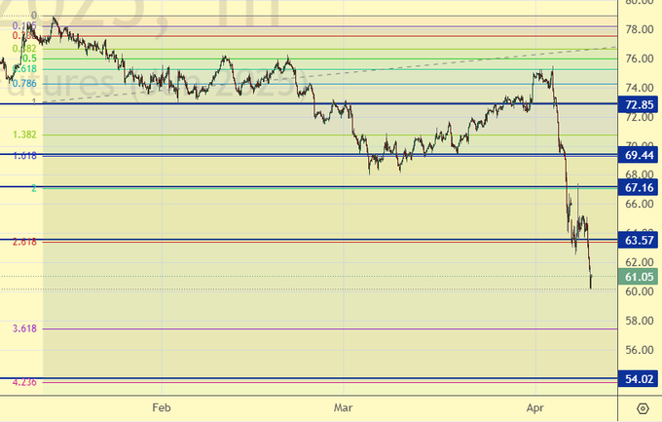Select the 63.57 price level tag
The width and height of the screenshot is (662, 422).
[639, 240]
